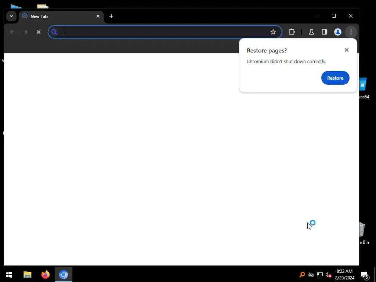Open the notification center icon
Viewport: 376px width, 282px height.
point(364,275)
